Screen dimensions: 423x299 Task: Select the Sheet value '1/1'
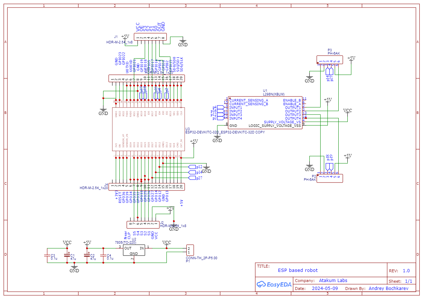409,281
